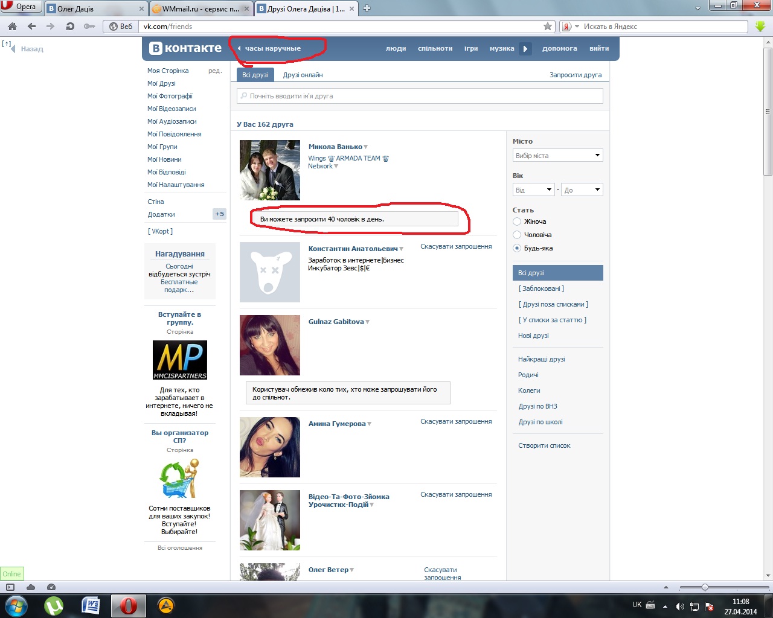The width and height of the screenshot is (773, 618).
Task: Click the Opera Link cloud icon in status bar
Action: 31,587
